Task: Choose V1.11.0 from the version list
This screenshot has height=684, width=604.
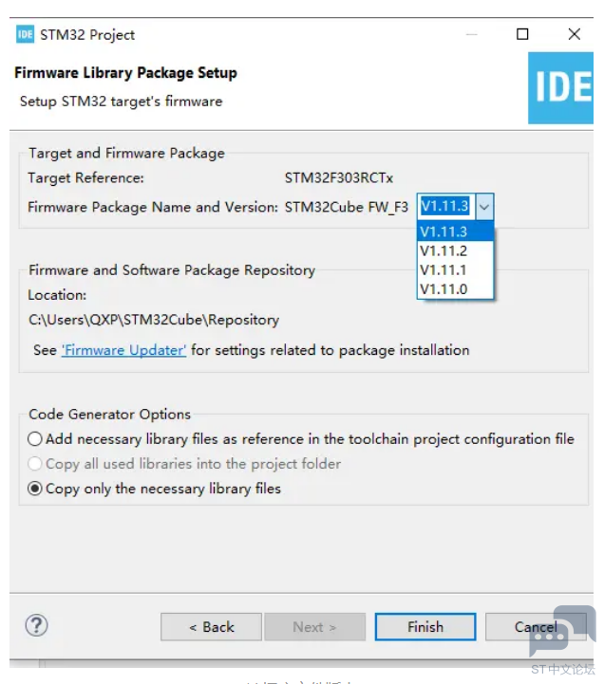Action: click(455, 289)
